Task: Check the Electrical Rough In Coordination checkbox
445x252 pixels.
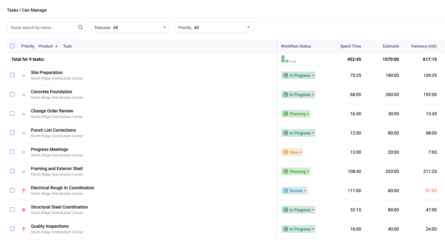Action: [x=12, y=190]
